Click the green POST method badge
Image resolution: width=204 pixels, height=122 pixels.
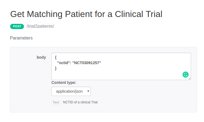point(17,26)
